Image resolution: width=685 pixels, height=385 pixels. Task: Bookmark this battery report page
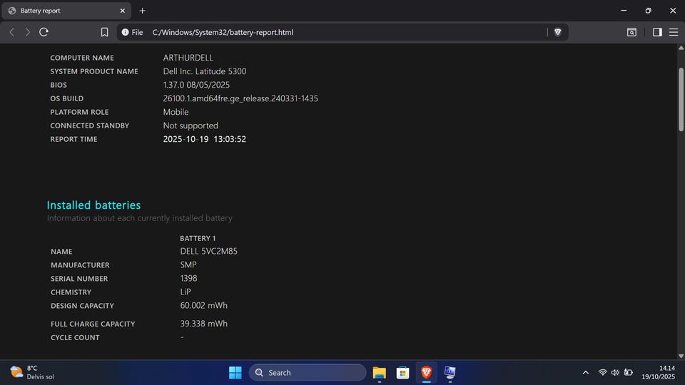tap(104, 32)
